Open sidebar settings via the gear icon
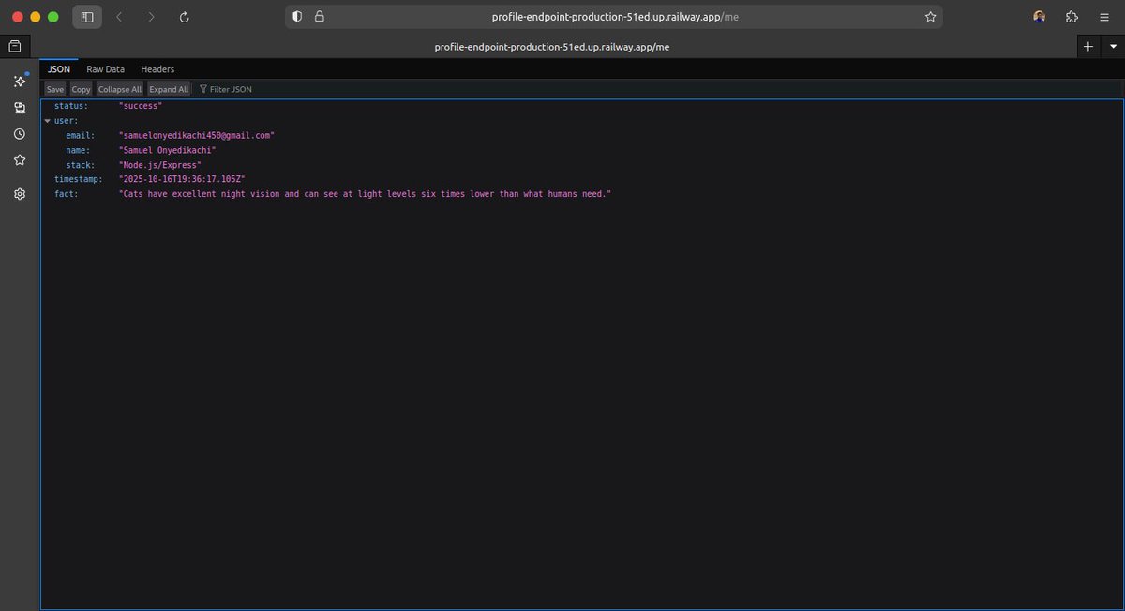The width and height of the screenshot is (1125, 611). coord(19,194)
